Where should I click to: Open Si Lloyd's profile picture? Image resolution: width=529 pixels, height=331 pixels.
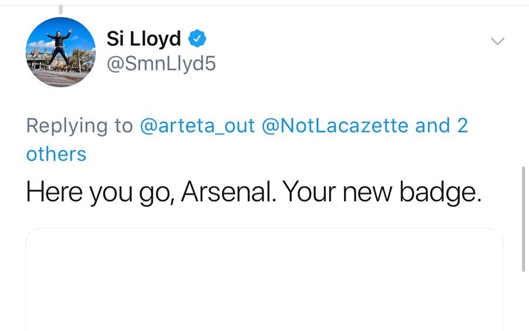pyautogui.click(x=61, y=52)
